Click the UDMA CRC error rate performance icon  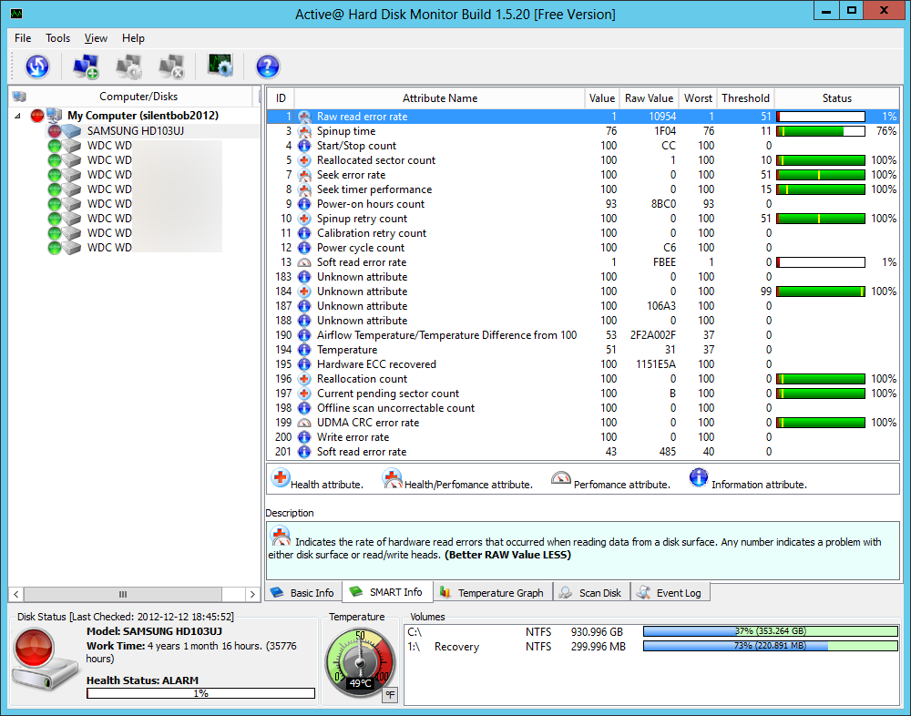coord(304,423)
